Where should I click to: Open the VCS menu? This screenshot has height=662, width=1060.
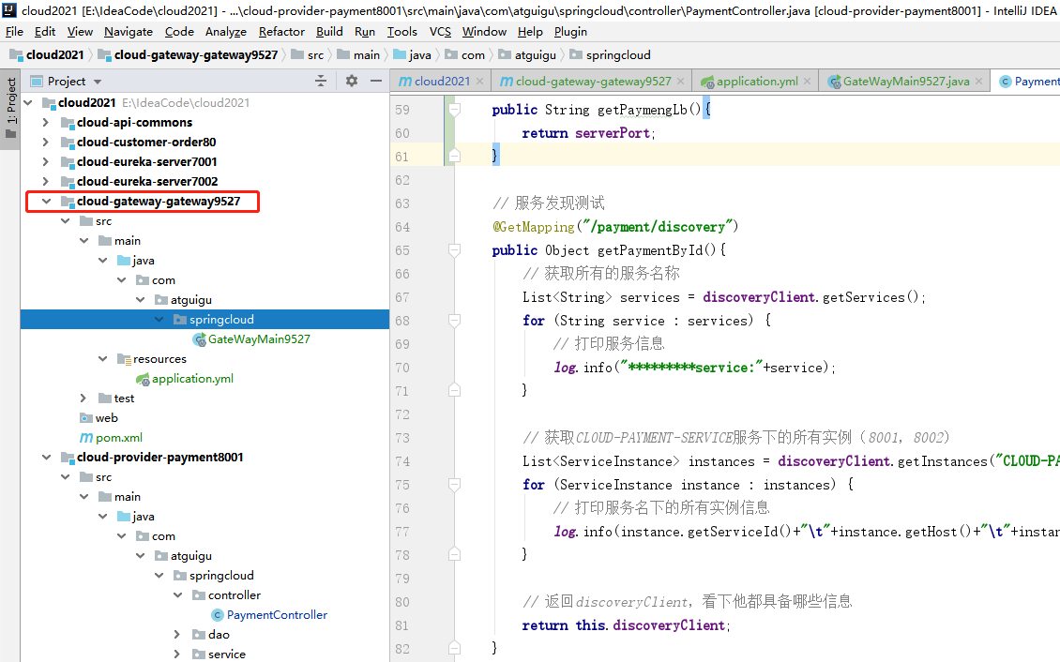coord(440,32)
